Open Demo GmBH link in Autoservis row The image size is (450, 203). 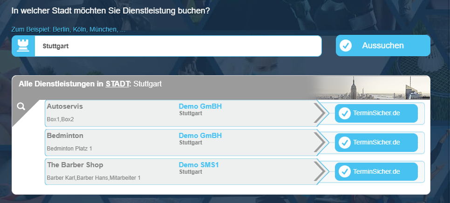click(x=200, y=106)
